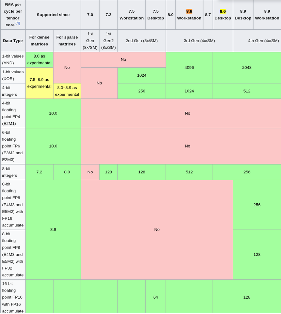Click the 'For dense matrices' header
Screen dimensions: 281x314
[39, 41]
